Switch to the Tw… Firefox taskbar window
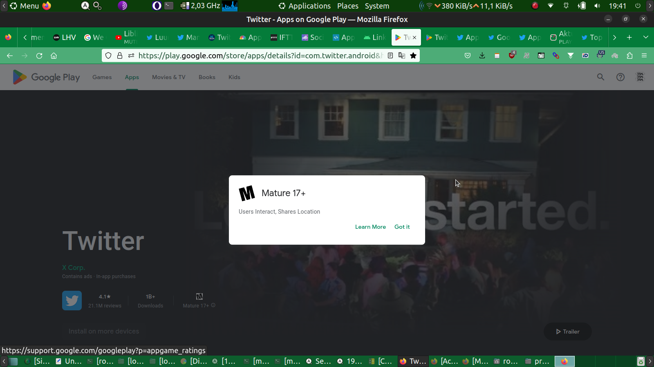This screenshot has width=654, height=367. [413, 361]
